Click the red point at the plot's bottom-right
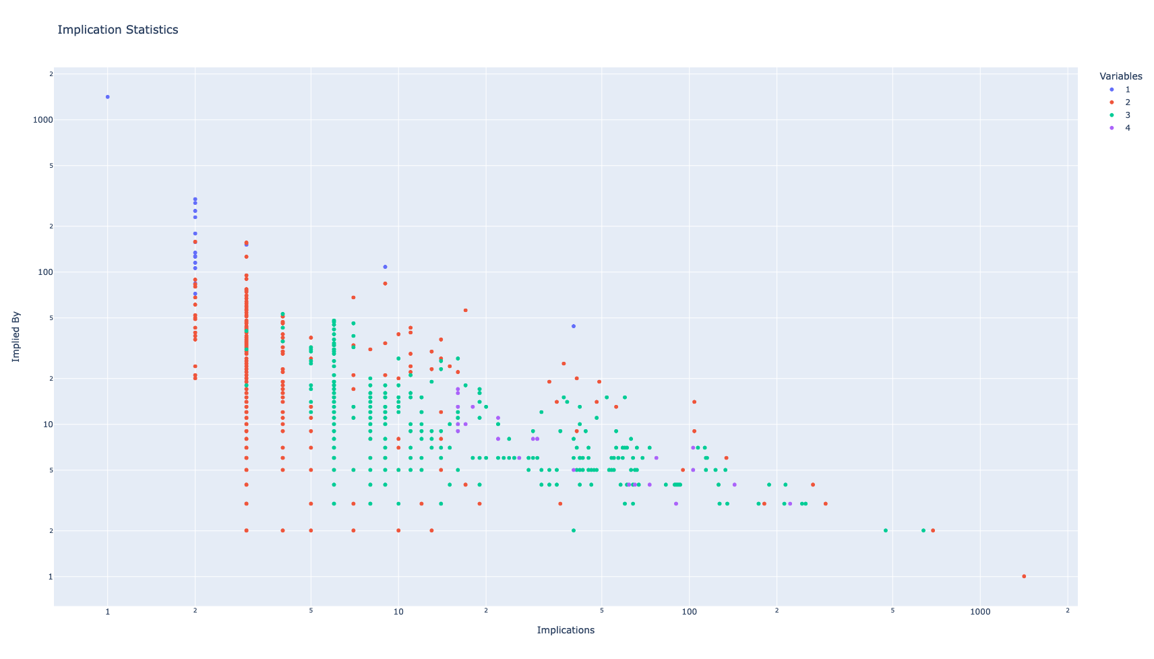The image size is (1154, 659). coord(1024,577)
